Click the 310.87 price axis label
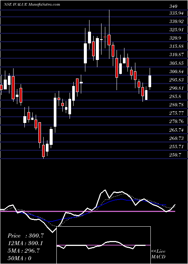The width and height of the screenshot is (188, 264). tap(176, 55)
